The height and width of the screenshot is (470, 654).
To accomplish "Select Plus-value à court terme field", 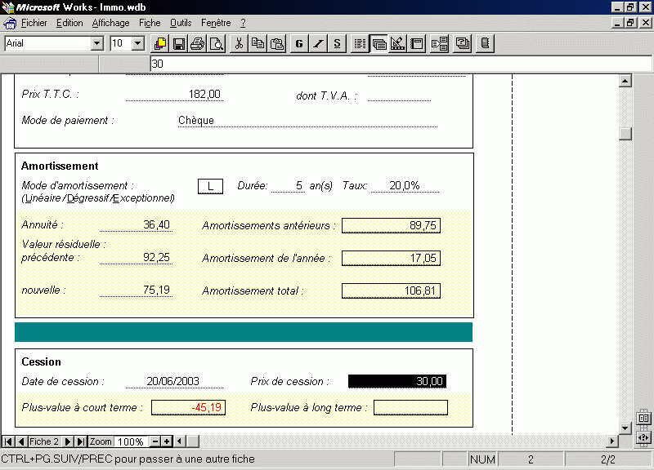I will pos(188,407).
